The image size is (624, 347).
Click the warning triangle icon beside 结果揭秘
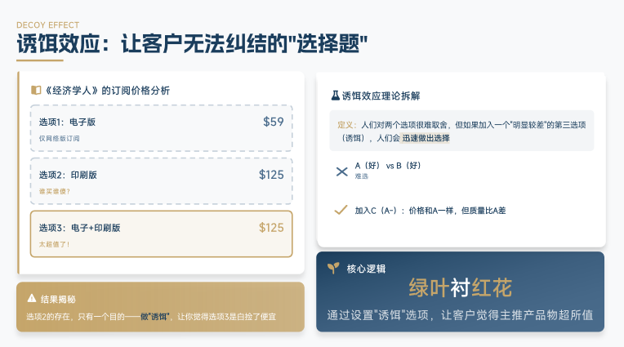(32, 299)
